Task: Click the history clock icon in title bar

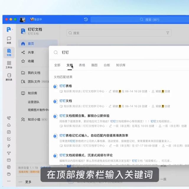Action: click(x=86, y=19)
